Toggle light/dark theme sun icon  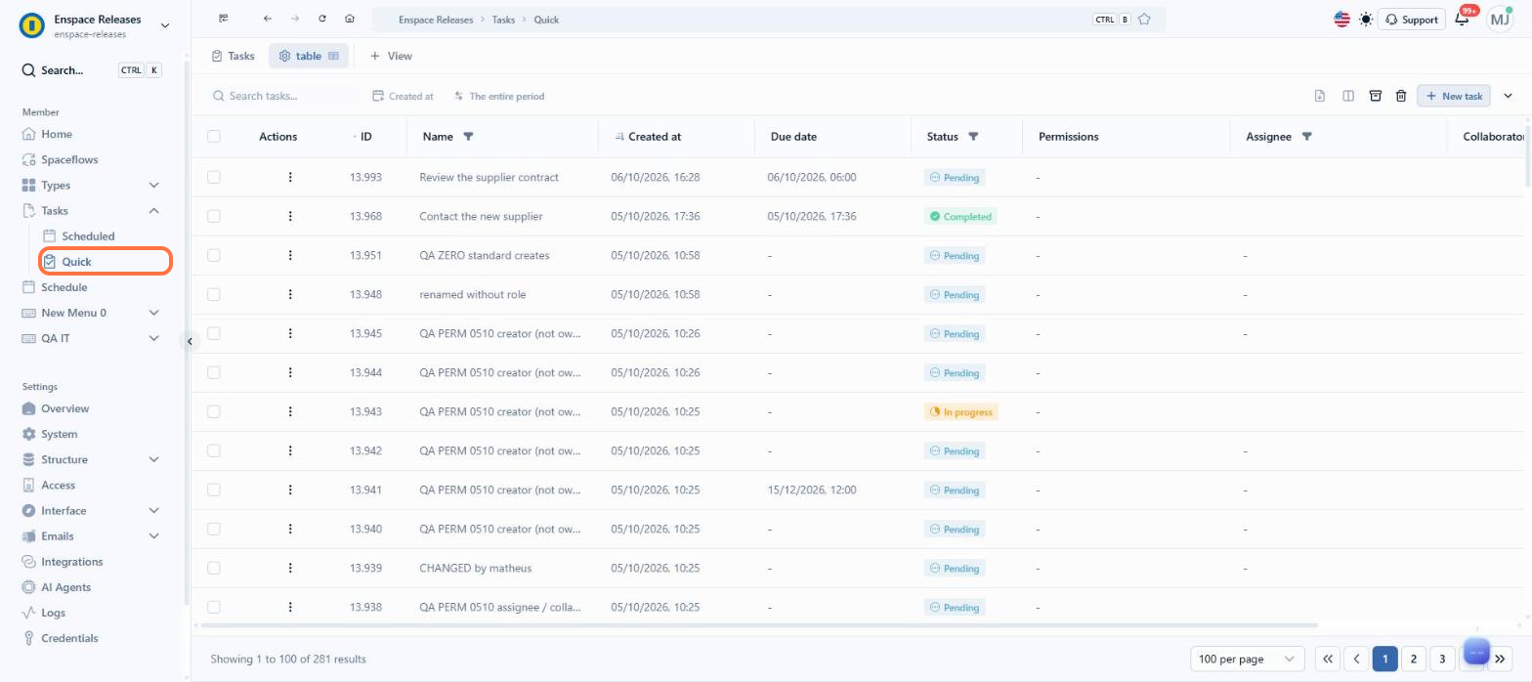coord(1366,20)
